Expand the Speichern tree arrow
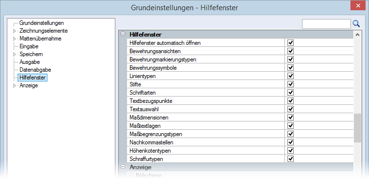The image size is (369, 179). (15, 54)
